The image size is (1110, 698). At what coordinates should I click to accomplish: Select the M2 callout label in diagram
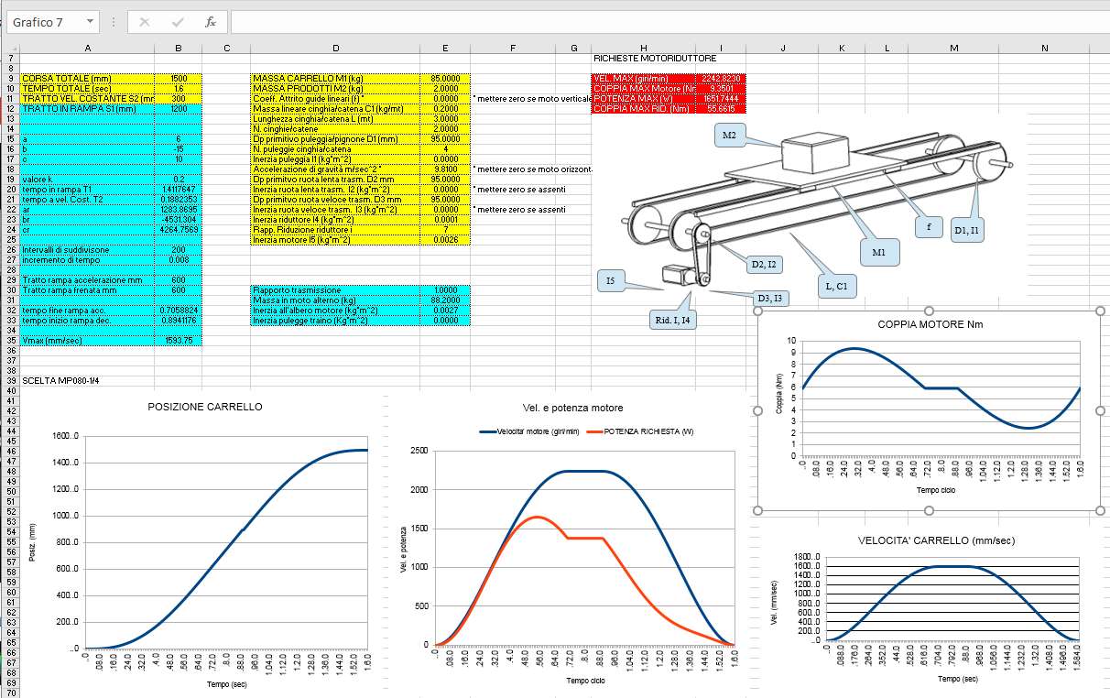(x=728, y=136)
